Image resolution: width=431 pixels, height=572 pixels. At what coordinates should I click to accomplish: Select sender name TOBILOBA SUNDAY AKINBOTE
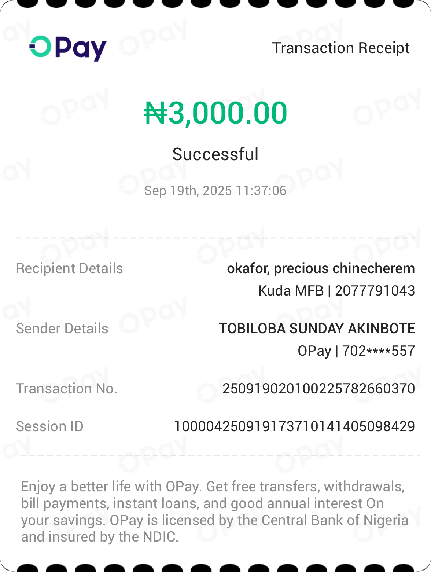tap(317, 329)
